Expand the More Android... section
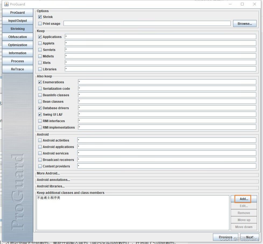Screen dimensions: 263x244 pos(48,173)
